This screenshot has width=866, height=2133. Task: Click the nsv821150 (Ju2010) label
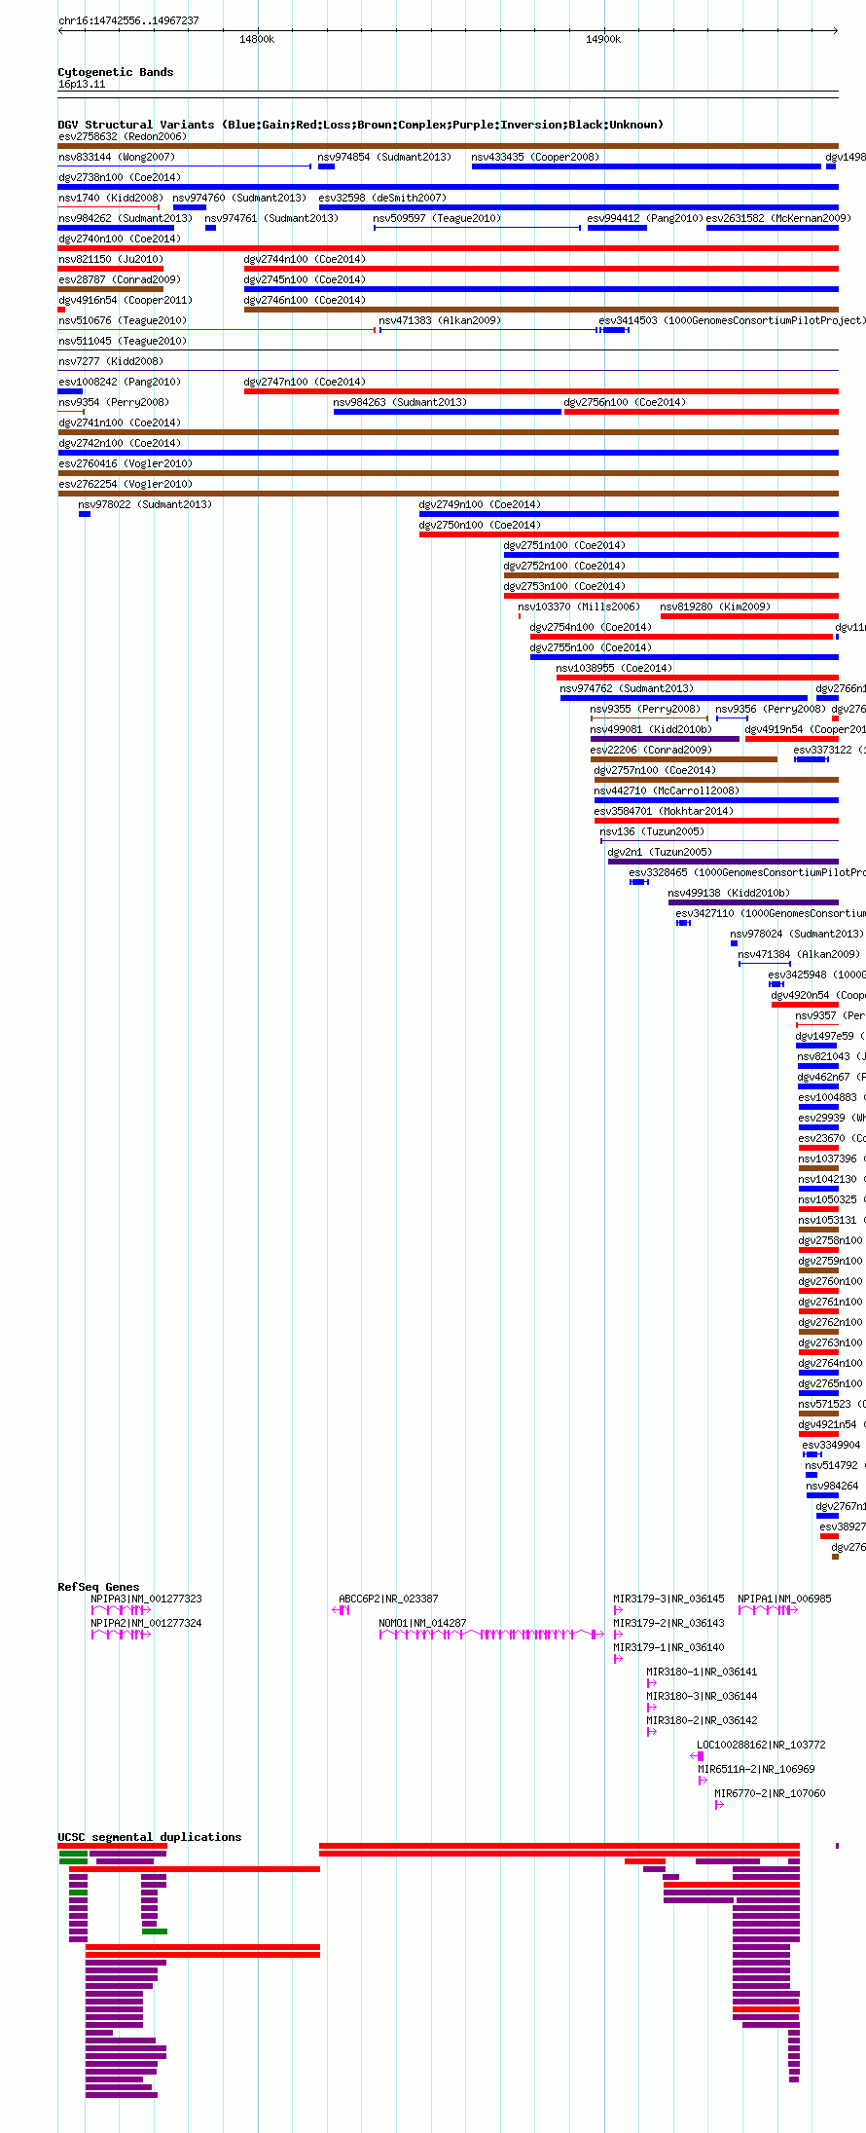pos(111,259)
